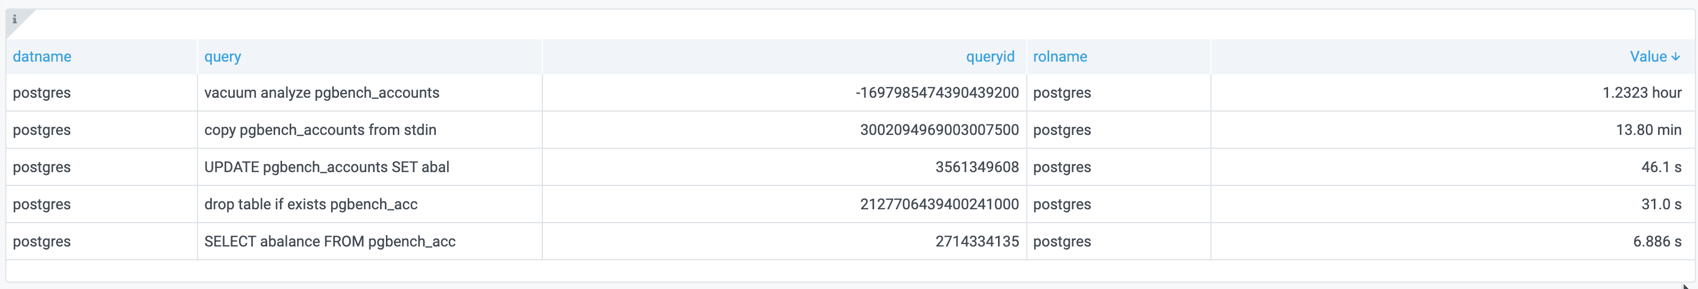Sort table by datname column header
This screenshot has width=1698, height=289.
click(42, 57)
